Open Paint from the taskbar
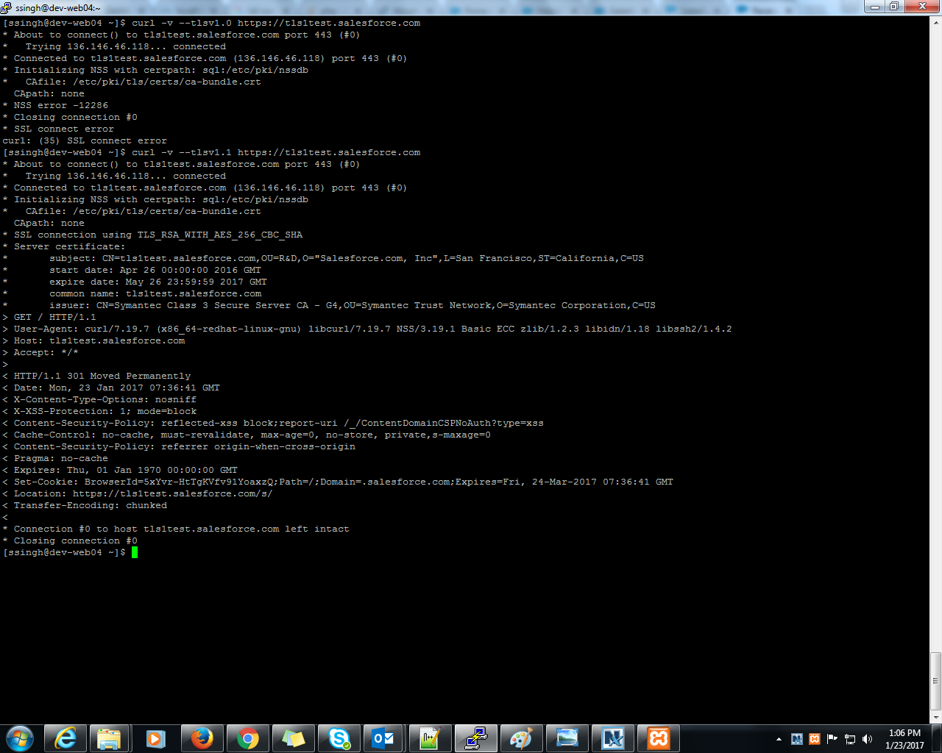Screen dimensions: 942x753 tap(521, 738)
